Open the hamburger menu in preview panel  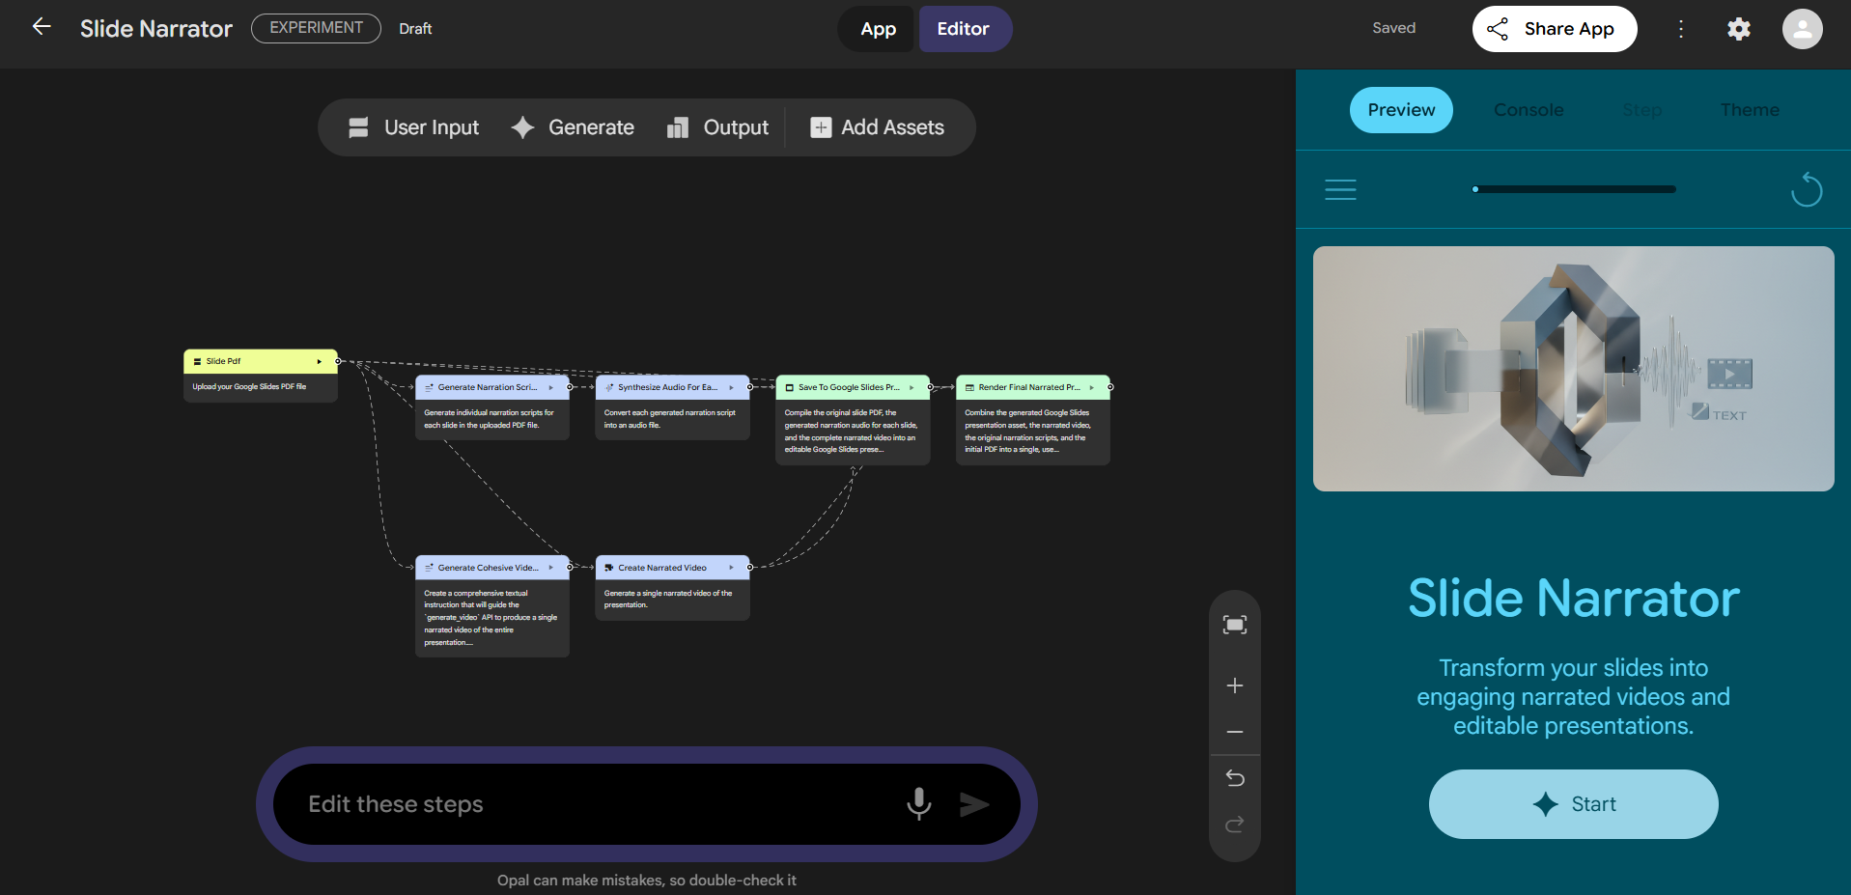(1340, 190)
